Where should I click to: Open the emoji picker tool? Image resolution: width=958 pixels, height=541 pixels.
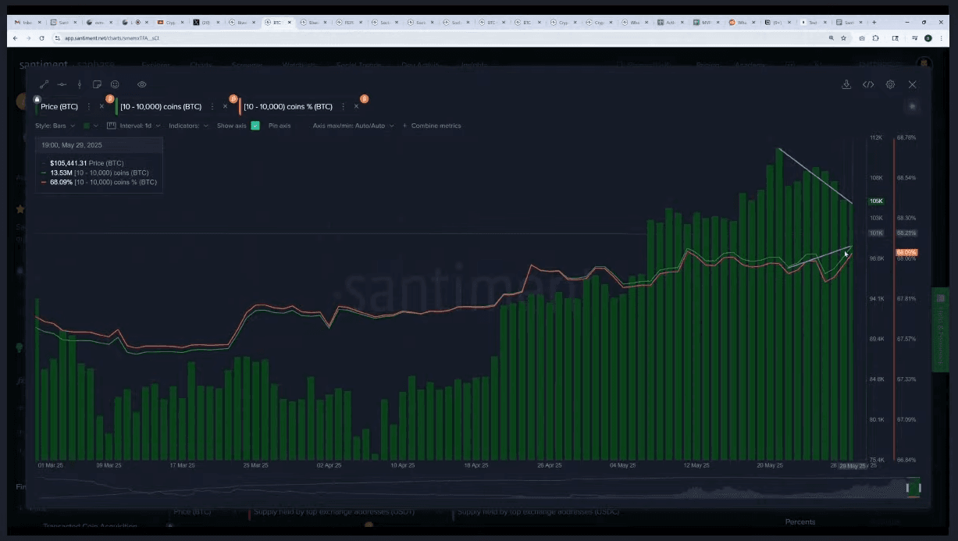pos(115,84)
